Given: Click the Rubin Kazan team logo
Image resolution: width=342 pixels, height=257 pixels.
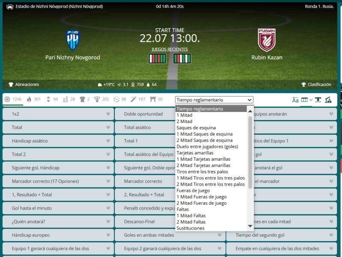Looking at the screenshot, I should 267,40.
